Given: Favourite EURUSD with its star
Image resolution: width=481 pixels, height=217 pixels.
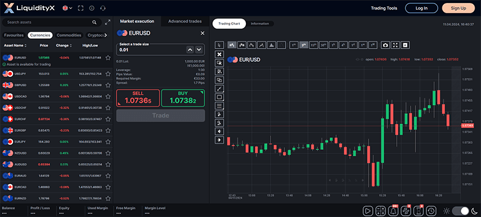Looking at the screenshot, I should point(108,58).
